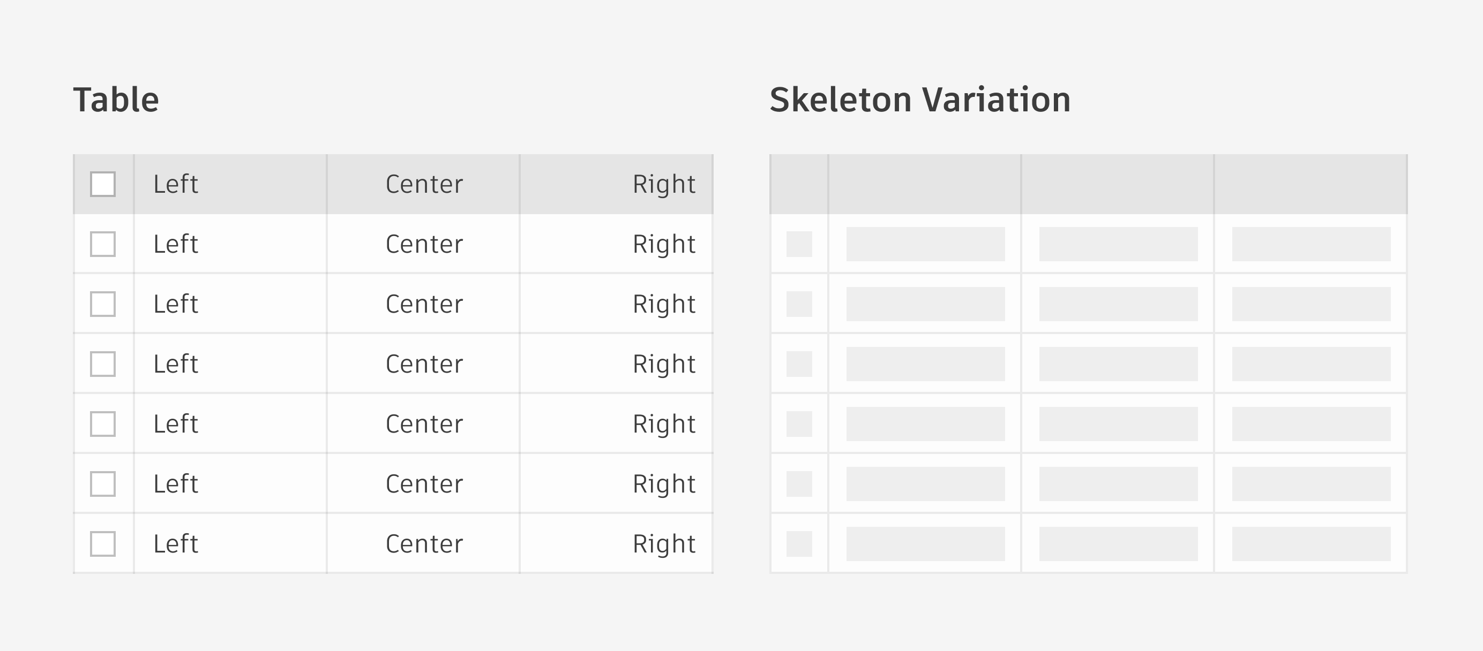Click the skeleton table's empty header checkbox cell
This screenshot has width=1483, height=651.
point(799,184)
